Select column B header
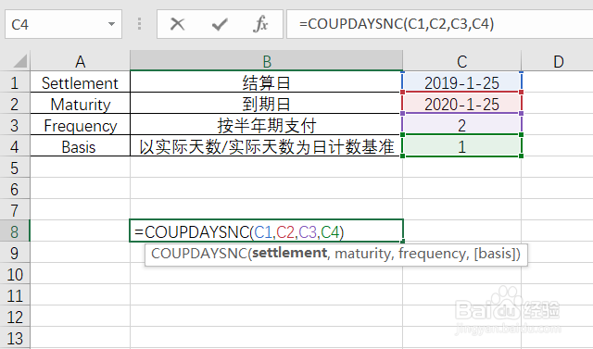The width and height of the screenshot is (593, 349). point(266,61)
